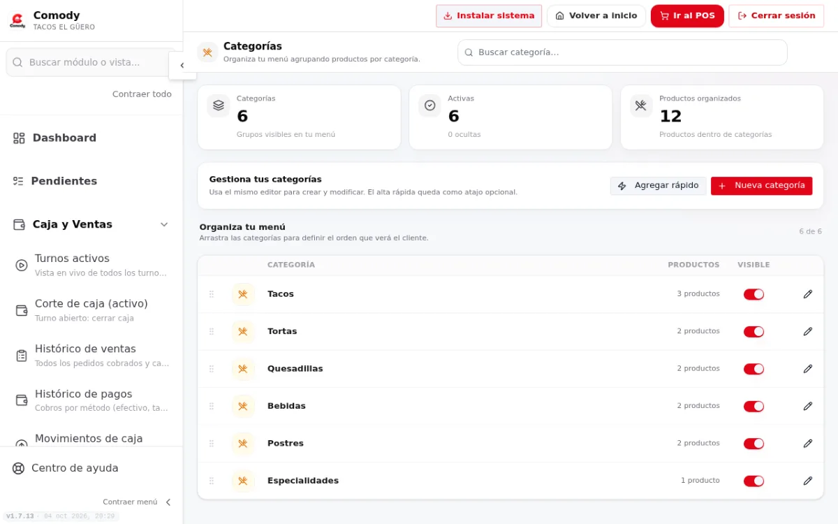Open Centro de ayuda link

coord(75,468)
